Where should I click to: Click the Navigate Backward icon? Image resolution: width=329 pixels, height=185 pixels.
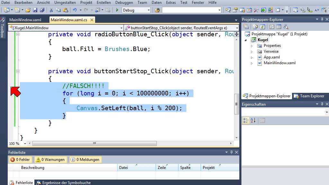coord(98,10)
